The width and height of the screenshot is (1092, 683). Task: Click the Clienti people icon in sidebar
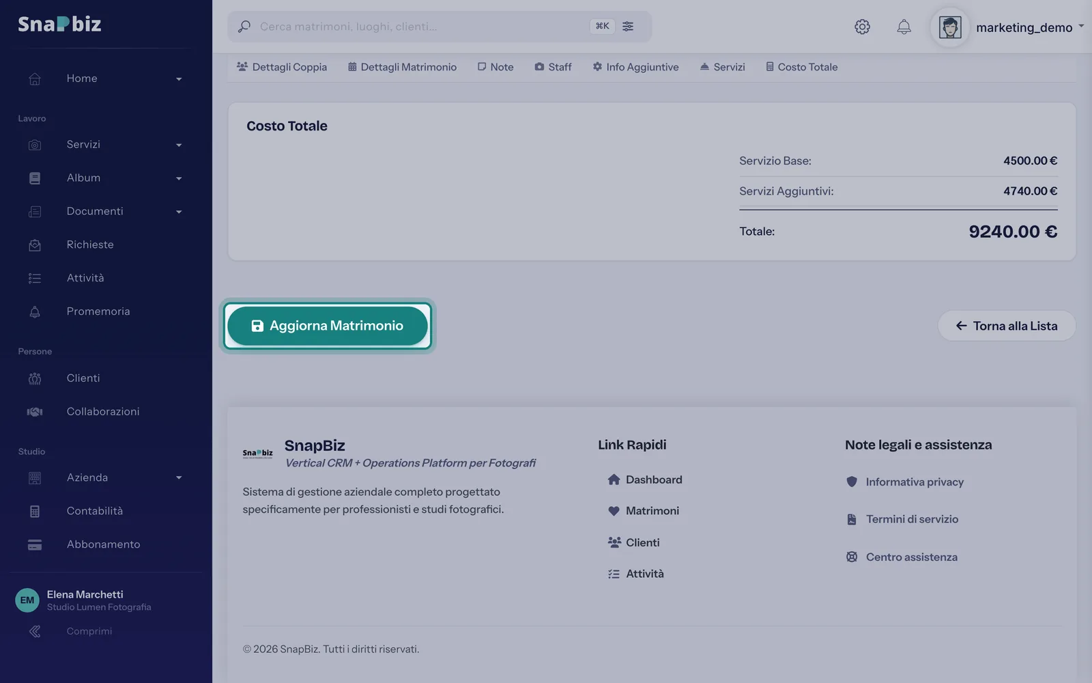(35, 378)
